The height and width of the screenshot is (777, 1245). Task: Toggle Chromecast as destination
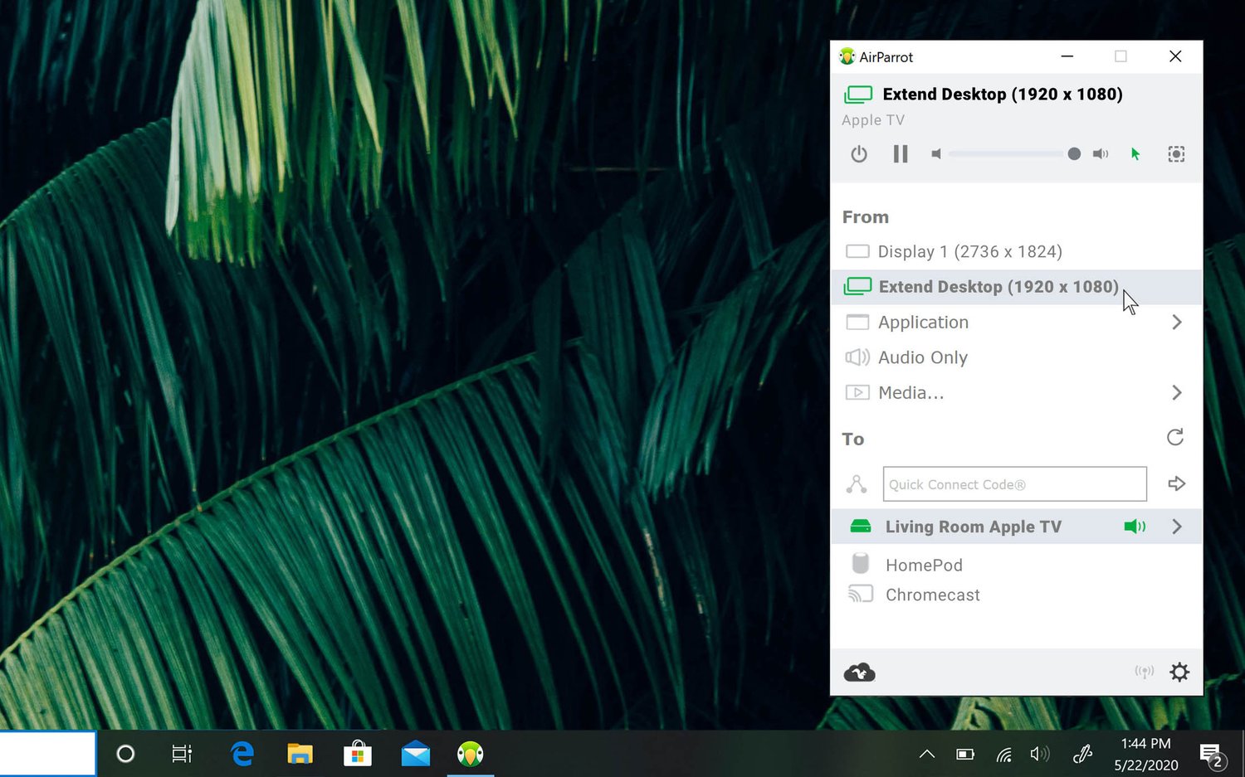coord(932,595)
